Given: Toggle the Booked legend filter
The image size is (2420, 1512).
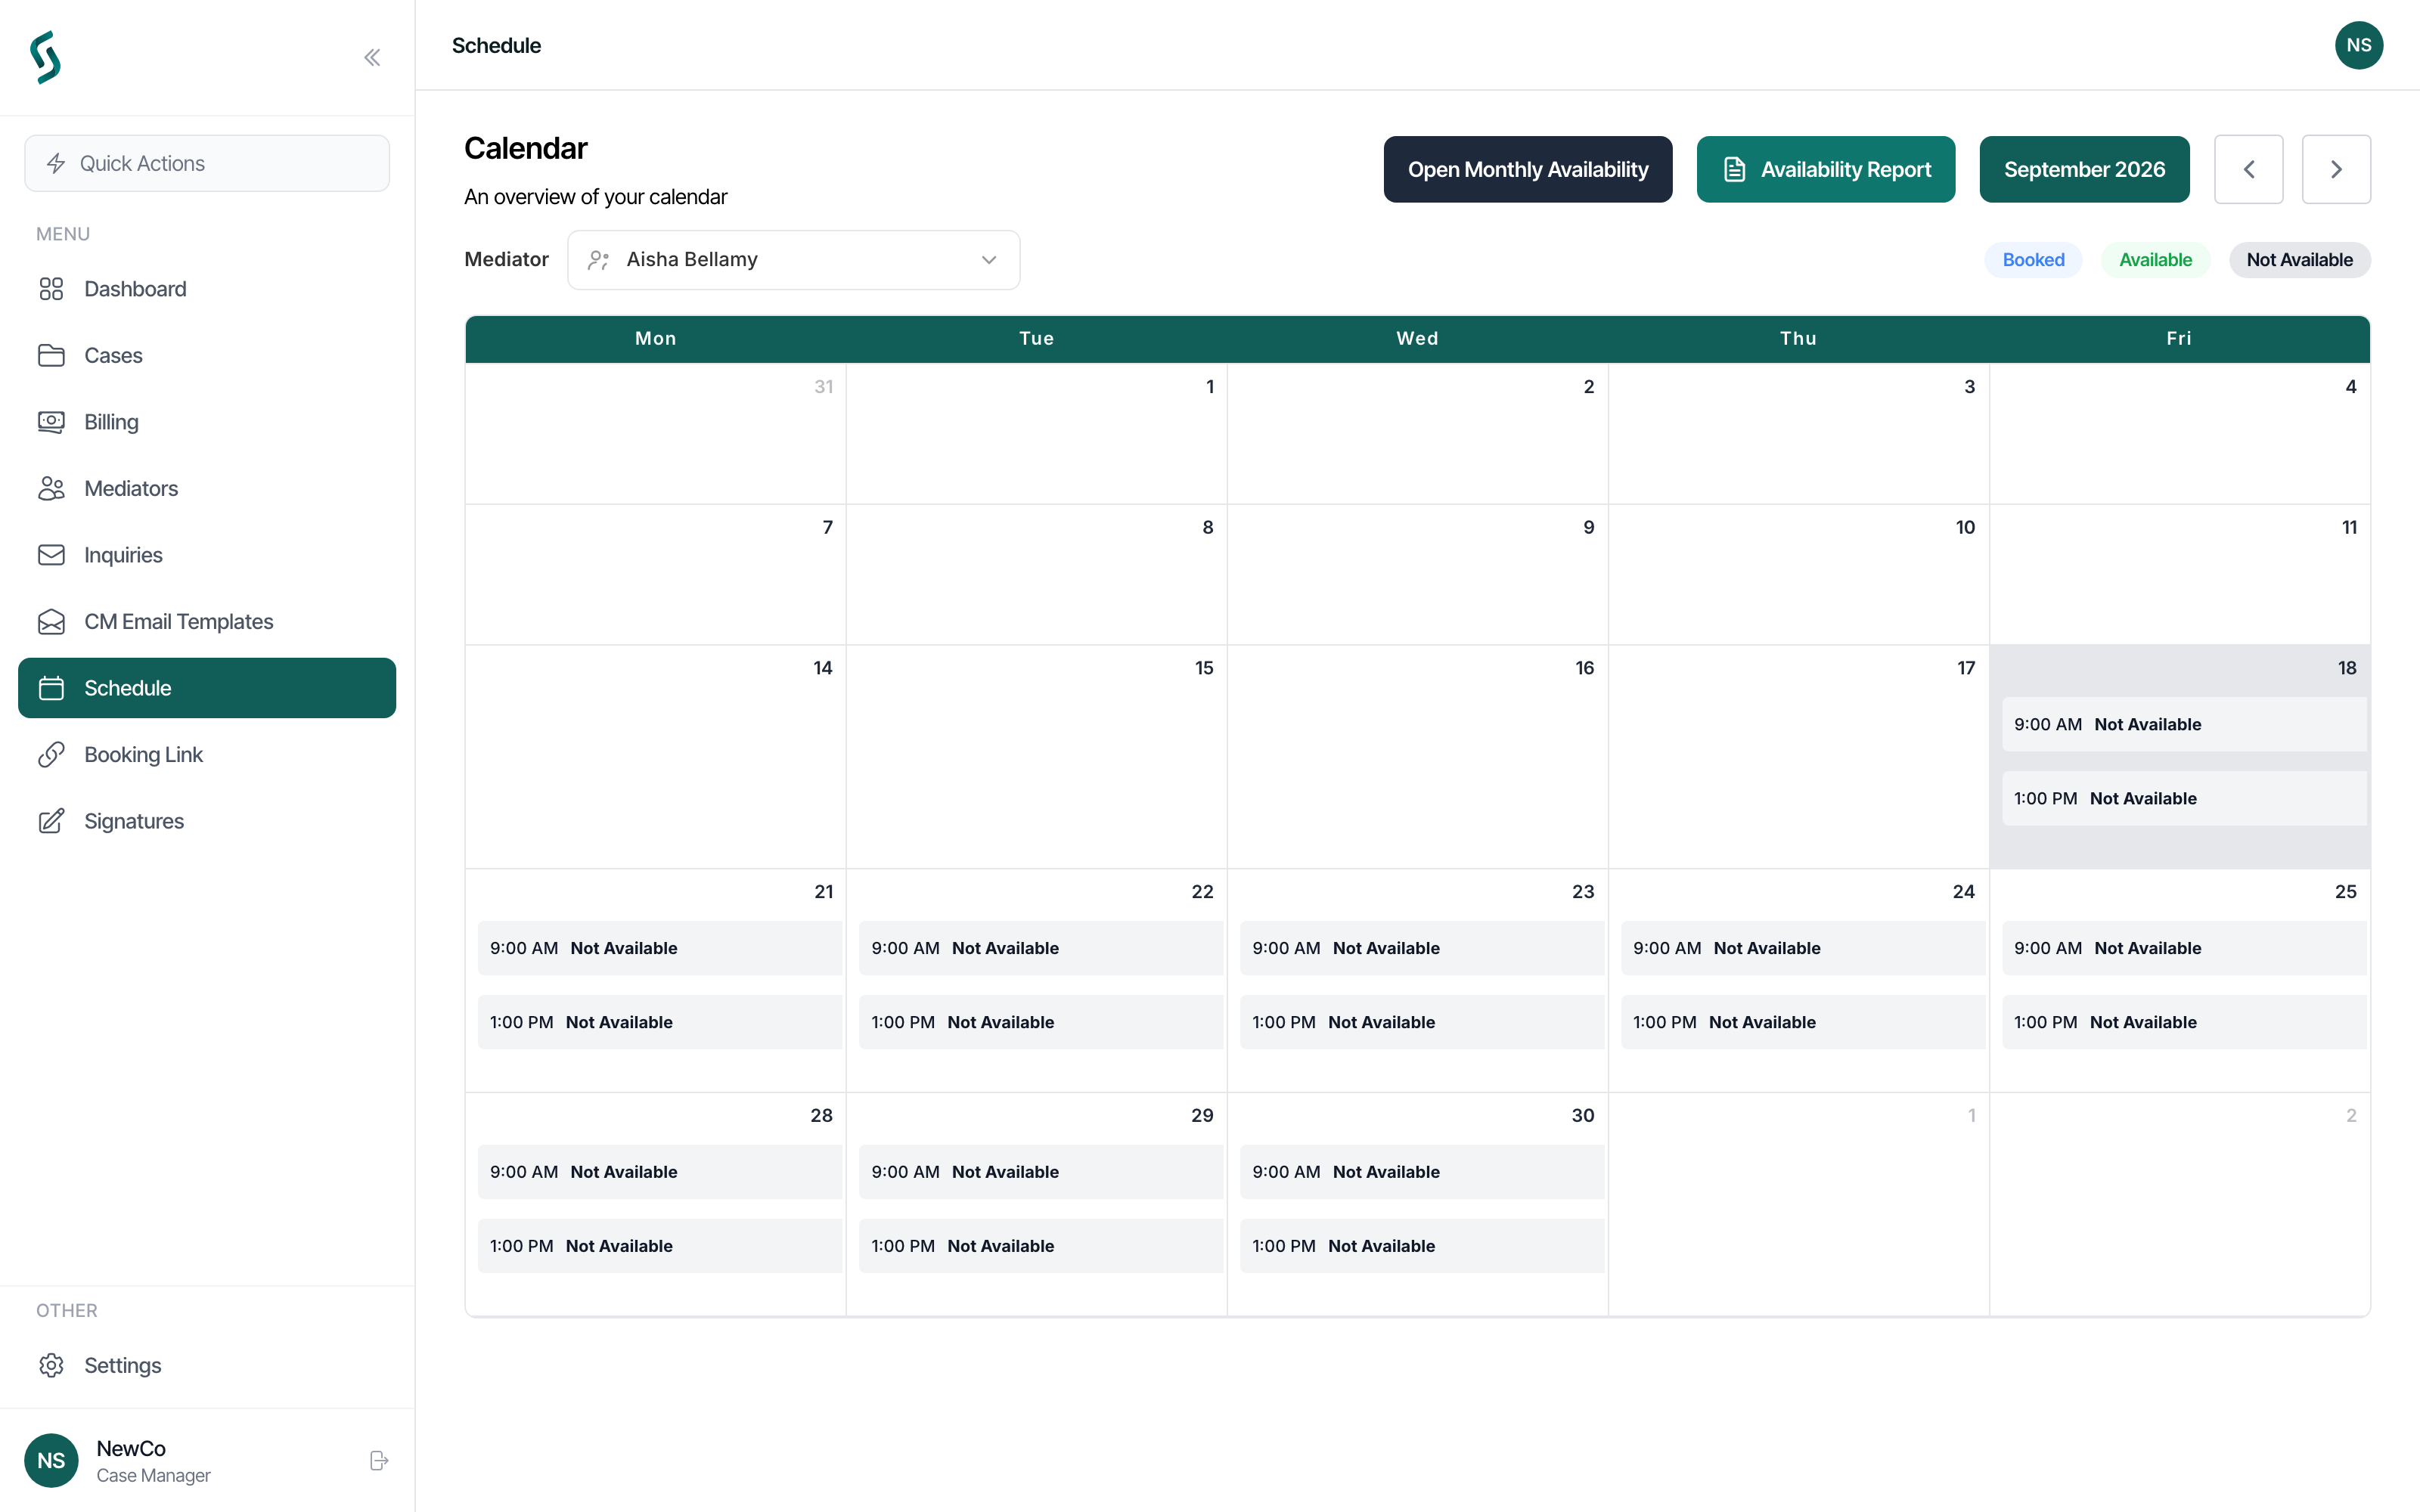Looking at the screenshot, I should tap(2033, 260).
